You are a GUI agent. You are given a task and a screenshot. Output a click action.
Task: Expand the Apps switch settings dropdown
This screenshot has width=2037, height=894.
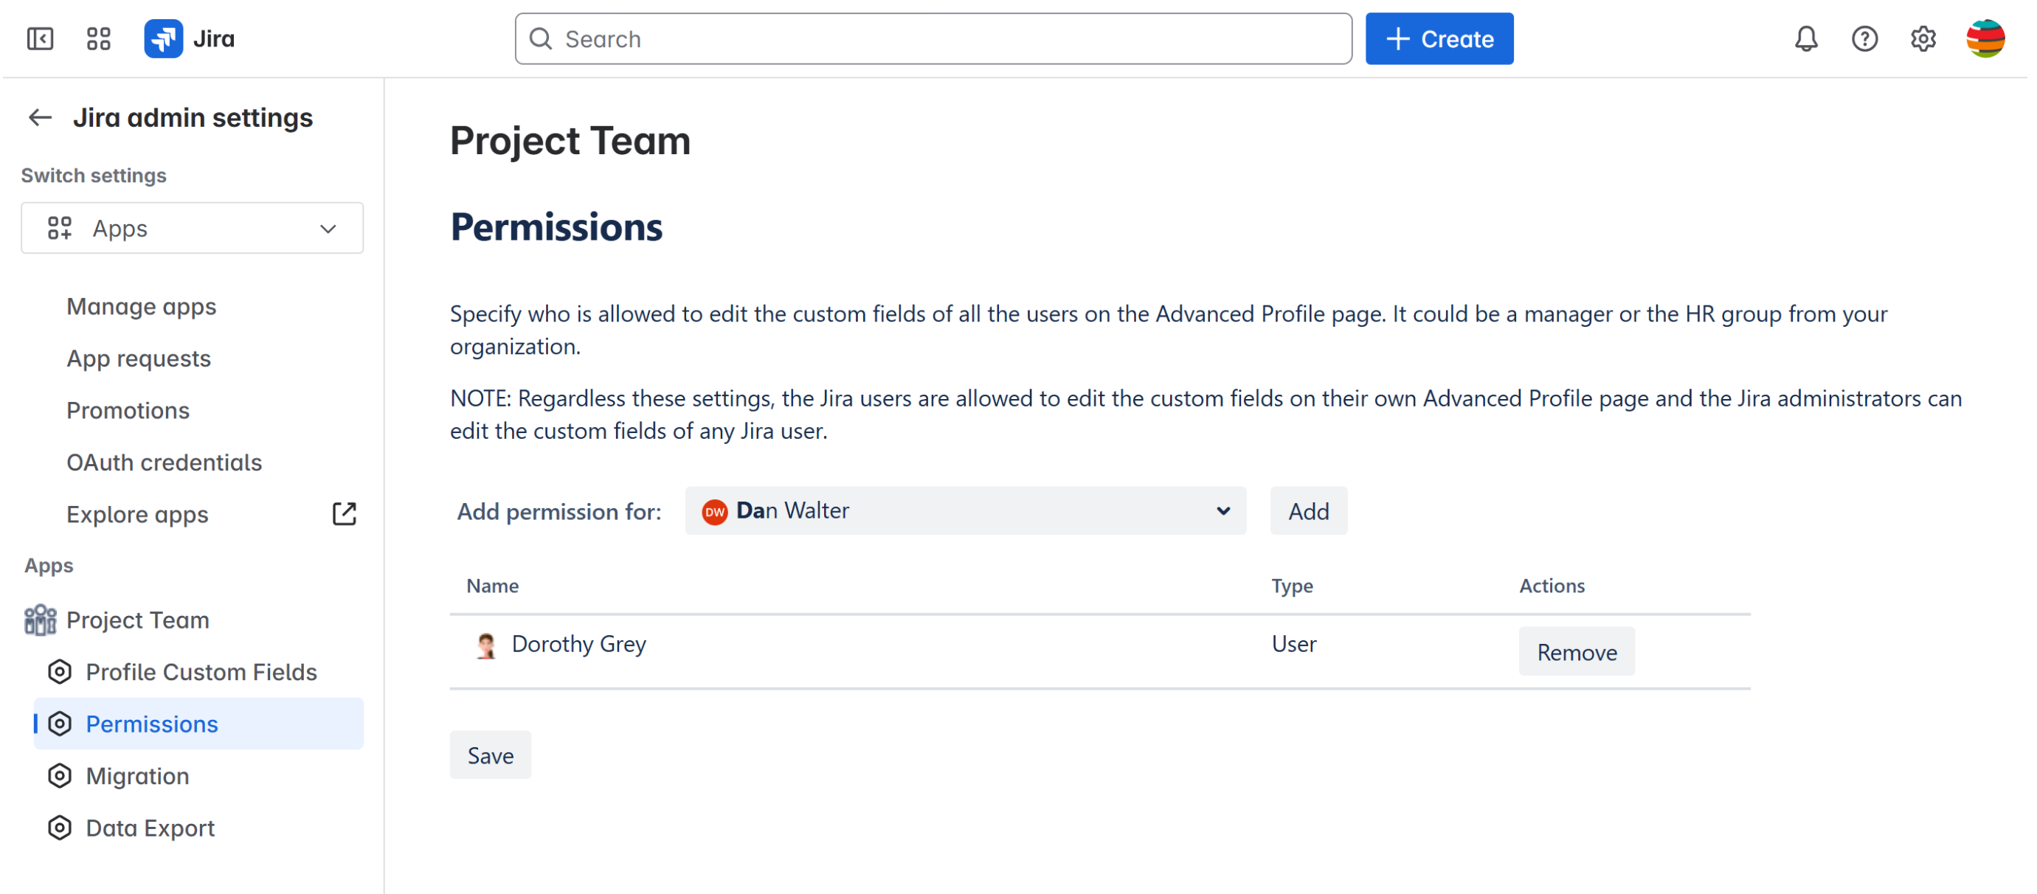(192, 229)
